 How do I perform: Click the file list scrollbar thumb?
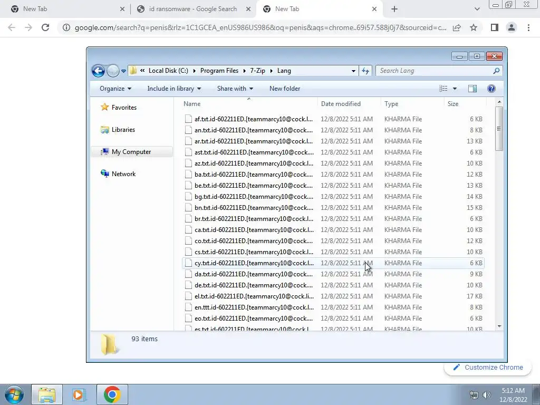[x=499, y=129]
